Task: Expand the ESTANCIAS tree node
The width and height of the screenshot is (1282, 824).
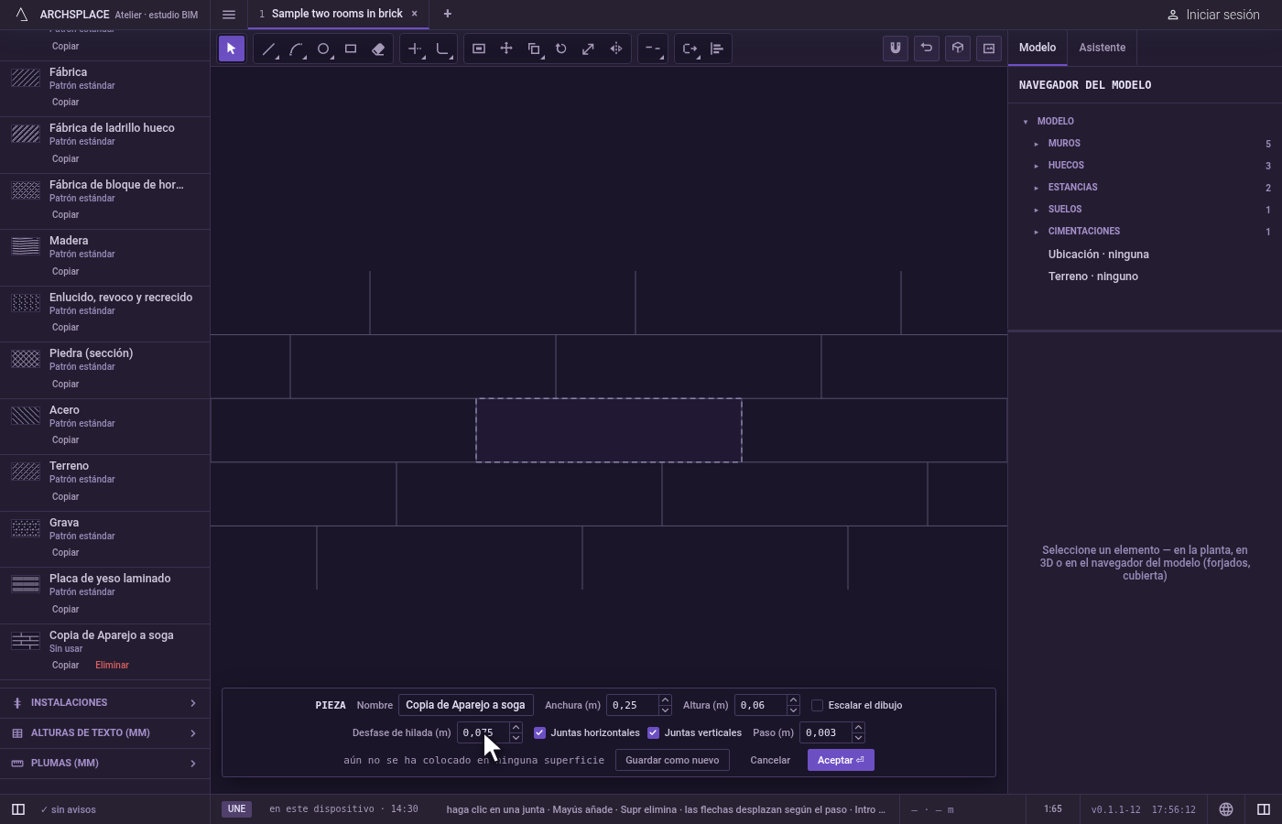Action: tap(1037, 188)
